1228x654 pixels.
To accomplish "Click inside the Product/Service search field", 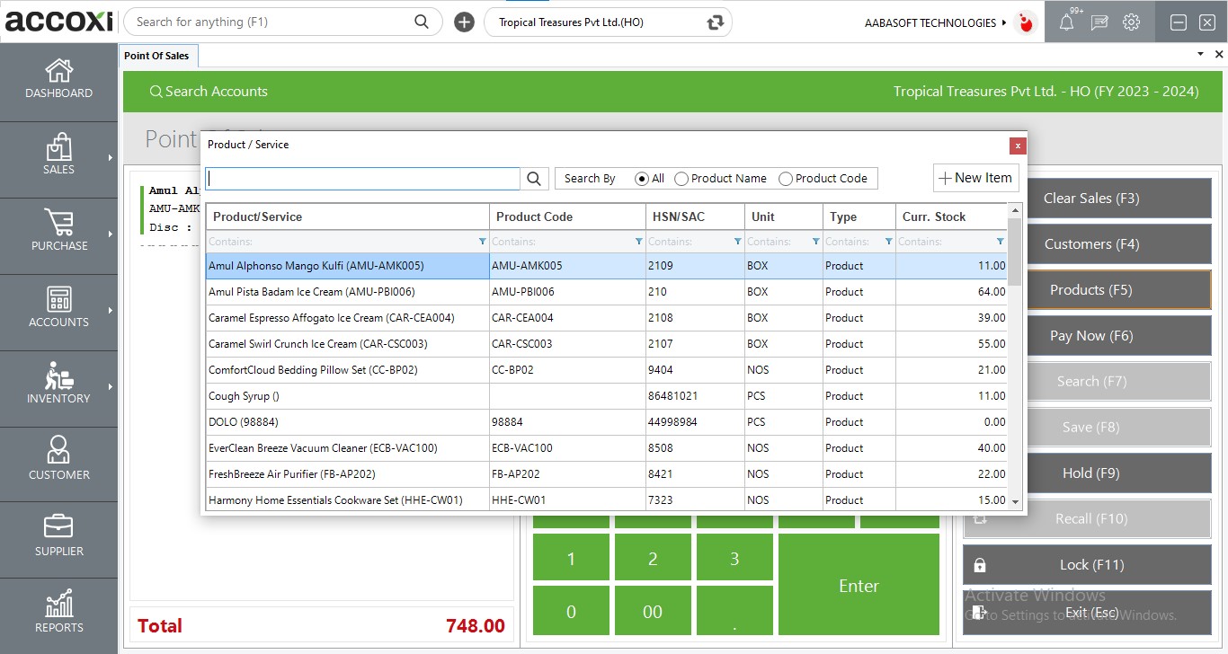I will [x=360, y=178].
